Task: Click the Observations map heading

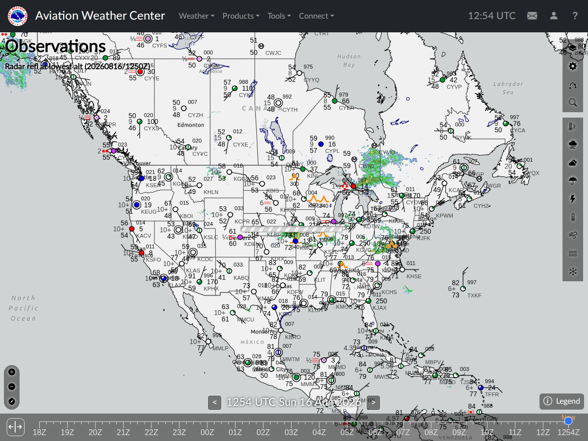Action: [55, 47]
